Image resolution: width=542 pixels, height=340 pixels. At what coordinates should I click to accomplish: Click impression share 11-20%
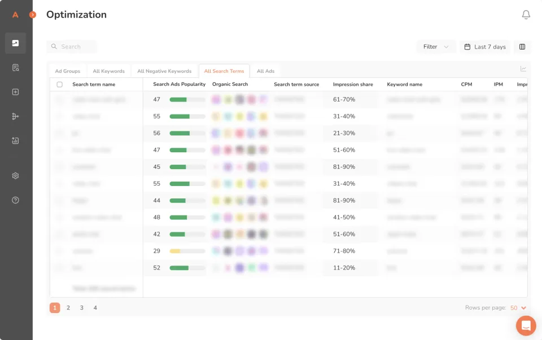(x=344, y=268)
